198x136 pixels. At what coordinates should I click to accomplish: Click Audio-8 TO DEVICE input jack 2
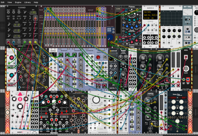click(x=148, y=25)
